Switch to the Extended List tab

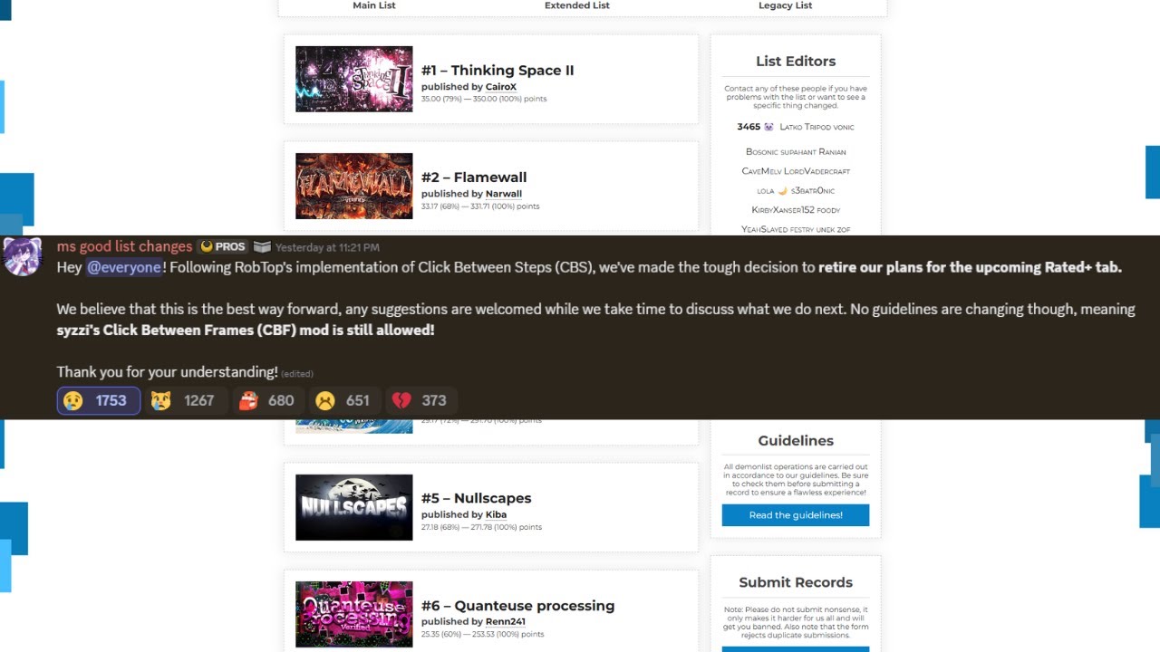tap(577, 5)
